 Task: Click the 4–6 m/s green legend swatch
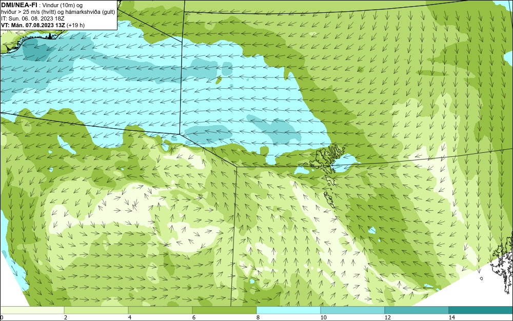(160, 310)
